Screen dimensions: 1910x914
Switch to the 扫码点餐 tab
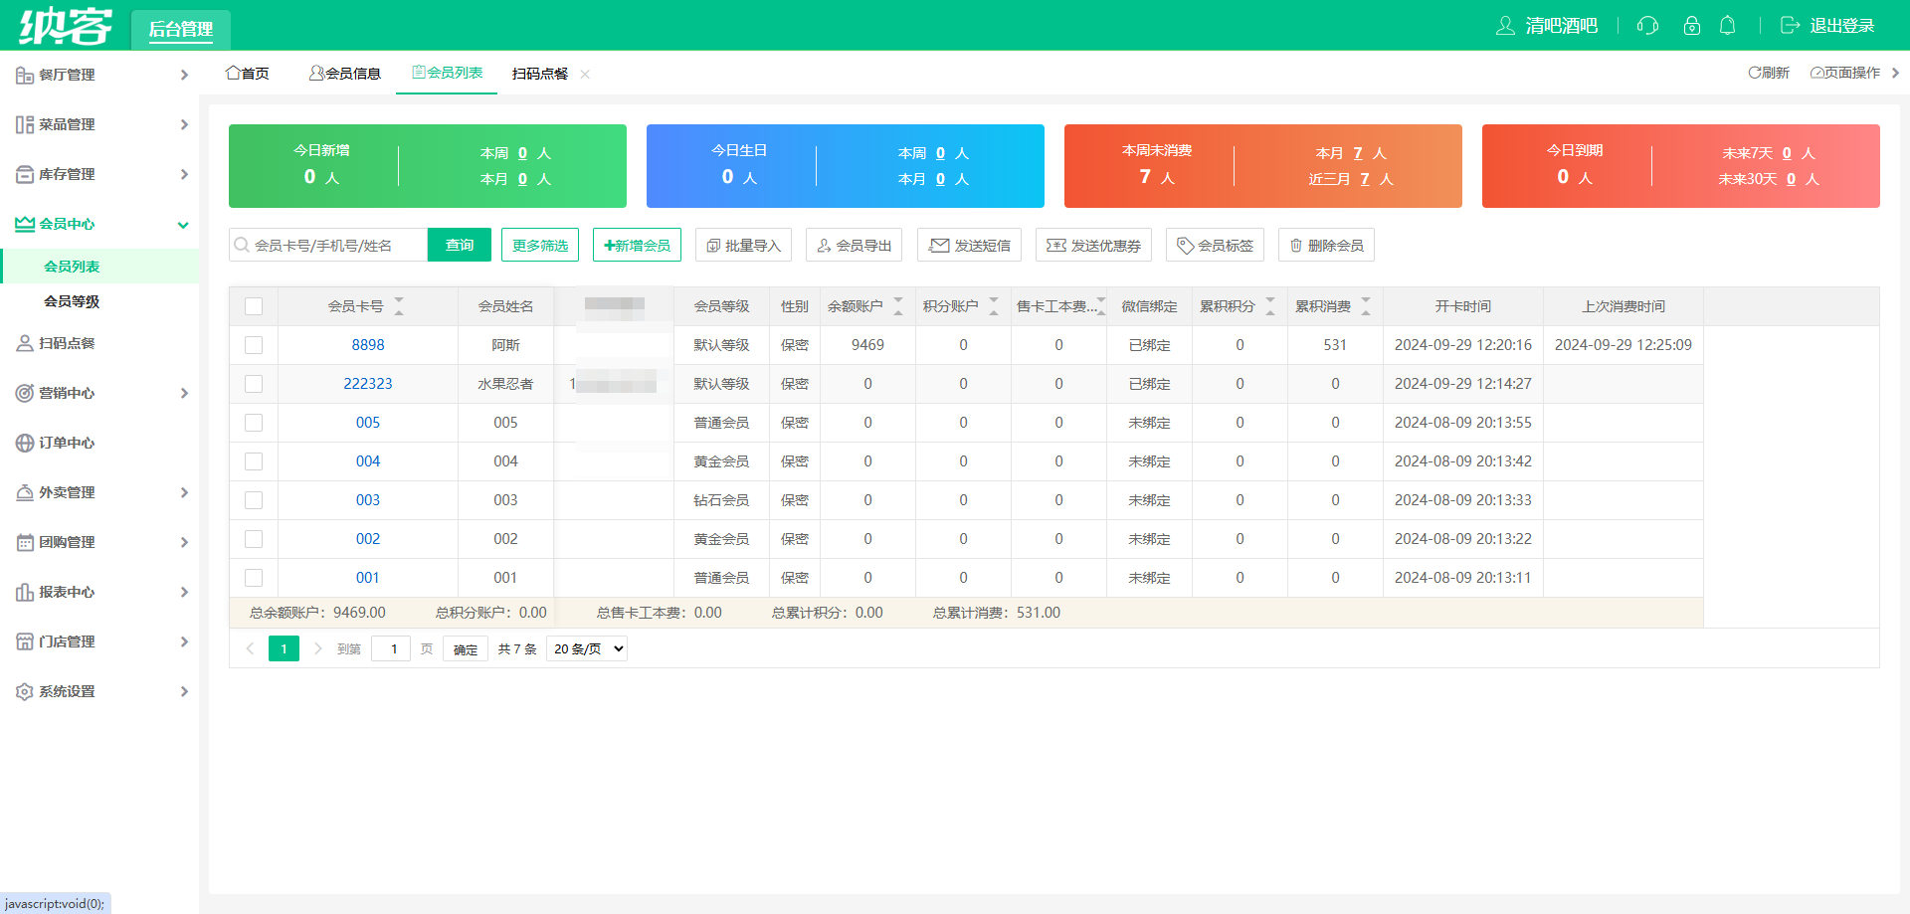pyautogui.click(x=540, y=74)
